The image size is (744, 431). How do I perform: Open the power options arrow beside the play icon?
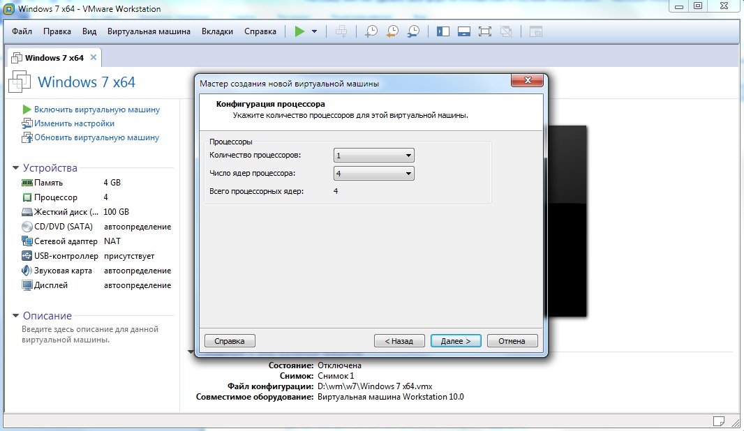pos(314,32)
